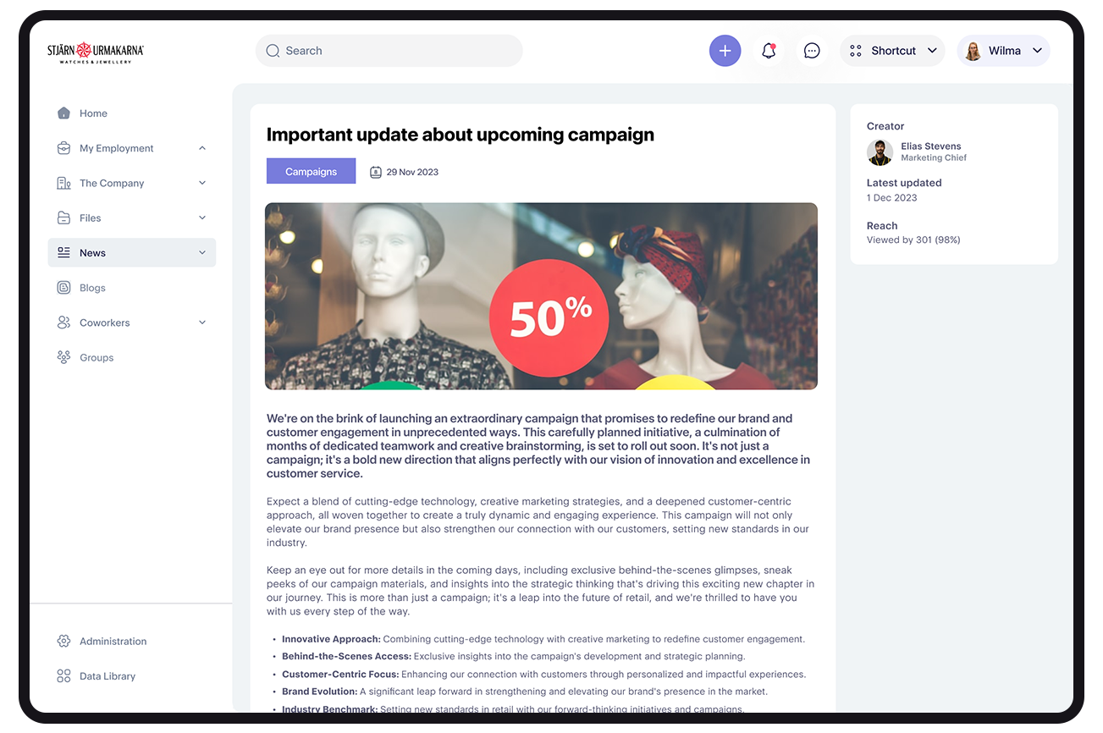Click the purple plus create button
1103x733 pixels.
725,51
